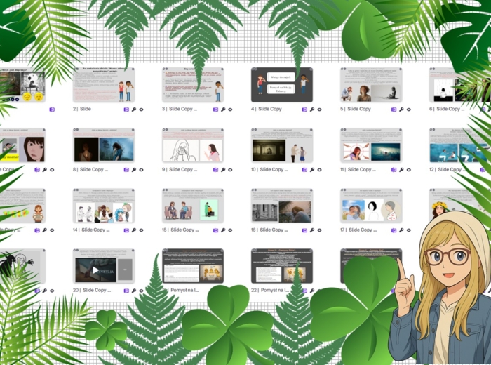Open the purple notes icon for slide 3
Image resolution: width=491 pixels, height=365 pixels.
[215, 109]
